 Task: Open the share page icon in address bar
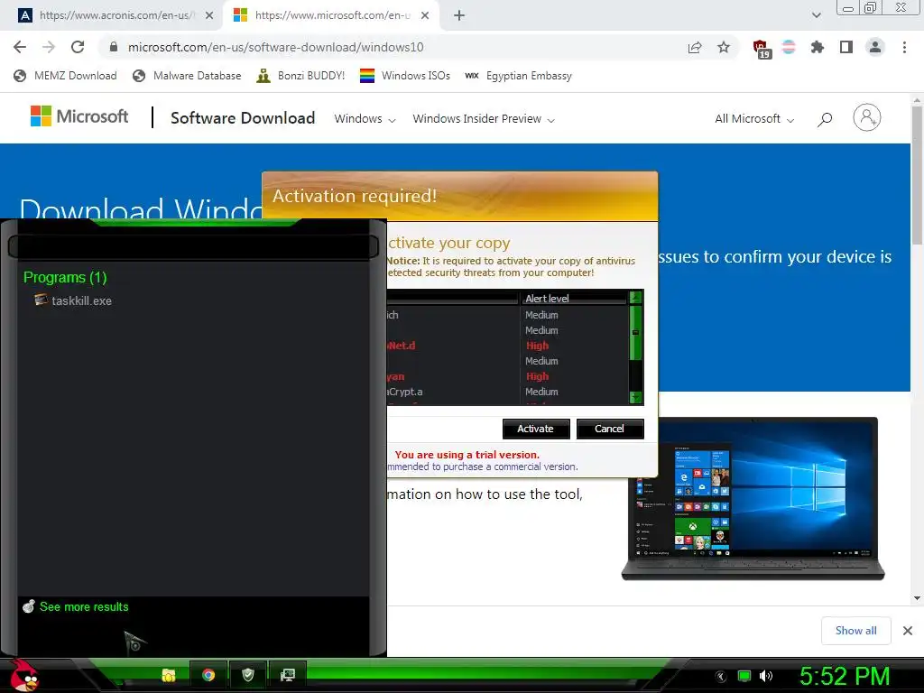[695, 47]
